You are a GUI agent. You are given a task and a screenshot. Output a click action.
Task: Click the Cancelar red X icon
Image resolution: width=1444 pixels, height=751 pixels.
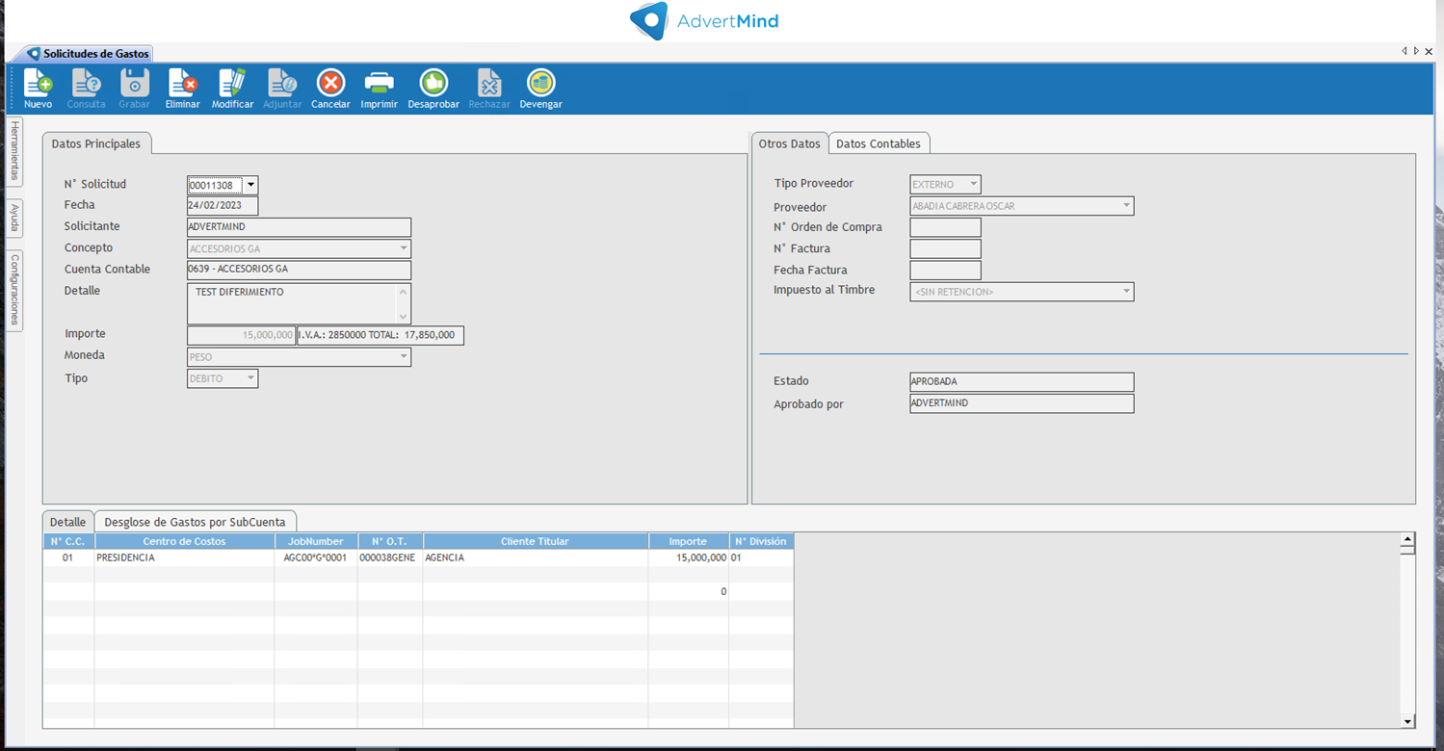point(330,89)
